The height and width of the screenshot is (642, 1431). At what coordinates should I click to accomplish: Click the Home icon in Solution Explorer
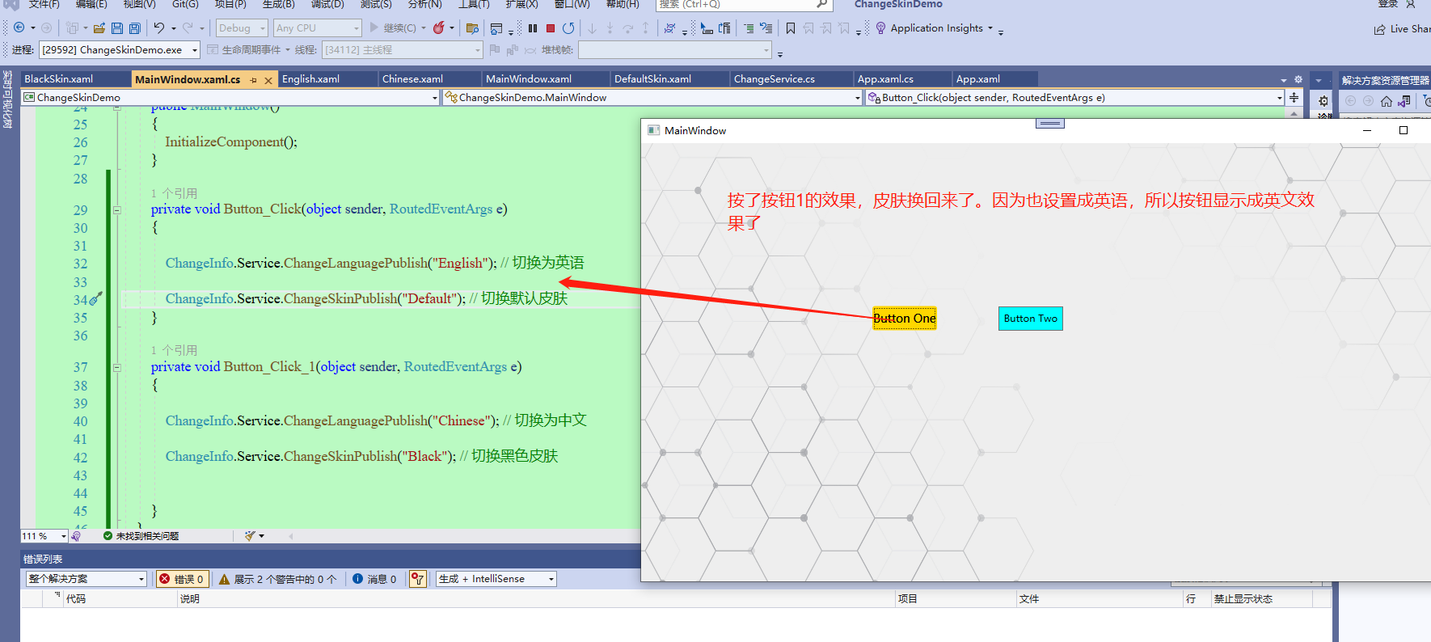[x=1387, y=101]
